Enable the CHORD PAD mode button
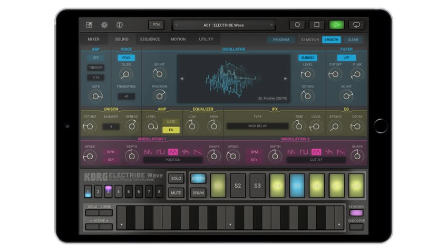 tap(356, 227)
